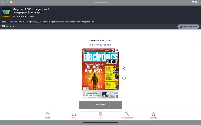This screenshot has height=125, width=201.
Task: Tap the Magzter ad title text
Action: pyautogui.click(x=31, y=11)
